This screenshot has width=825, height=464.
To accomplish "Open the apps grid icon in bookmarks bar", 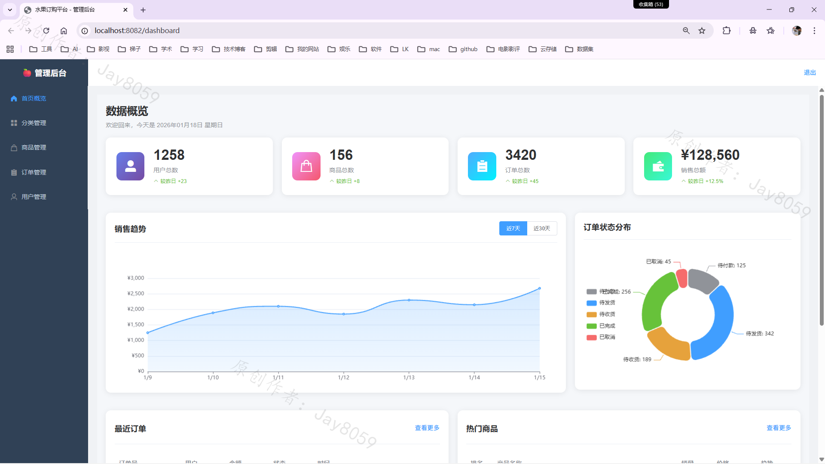I will pos(10,49).
